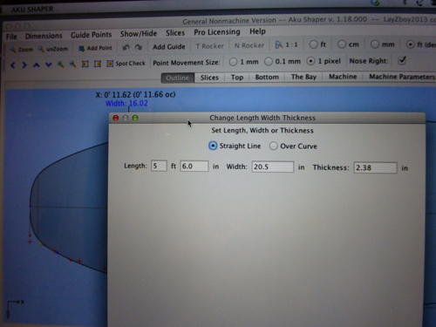Click the Width input field showing 20.5

pyautogui.click(x=273, y=167)
